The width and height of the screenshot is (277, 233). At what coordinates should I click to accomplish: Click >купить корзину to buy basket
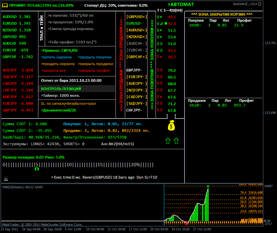coord(56,57)
